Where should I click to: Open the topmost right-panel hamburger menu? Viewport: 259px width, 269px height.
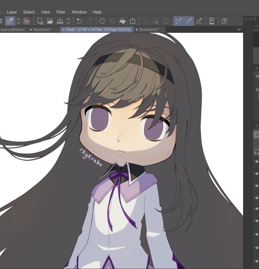pyautogui.click(x=257, y=27)
